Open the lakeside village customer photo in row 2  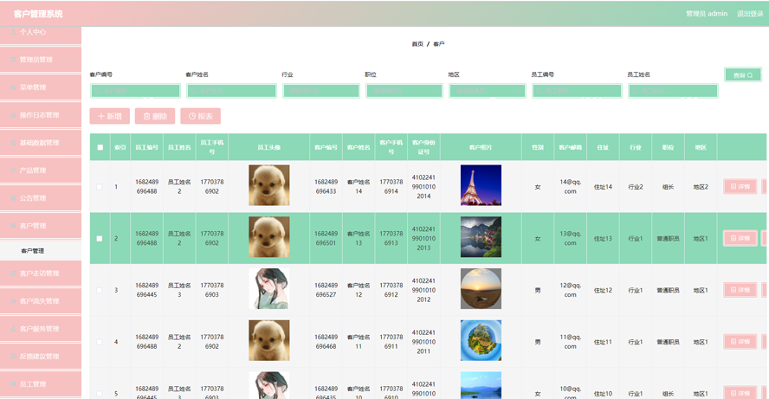point(481,237)
